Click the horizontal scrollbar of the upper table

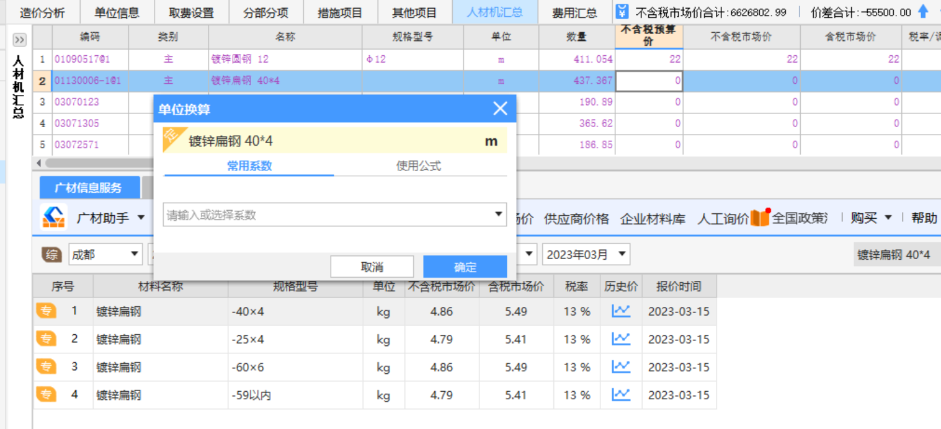pyautogui.click(x=99, y=163)
